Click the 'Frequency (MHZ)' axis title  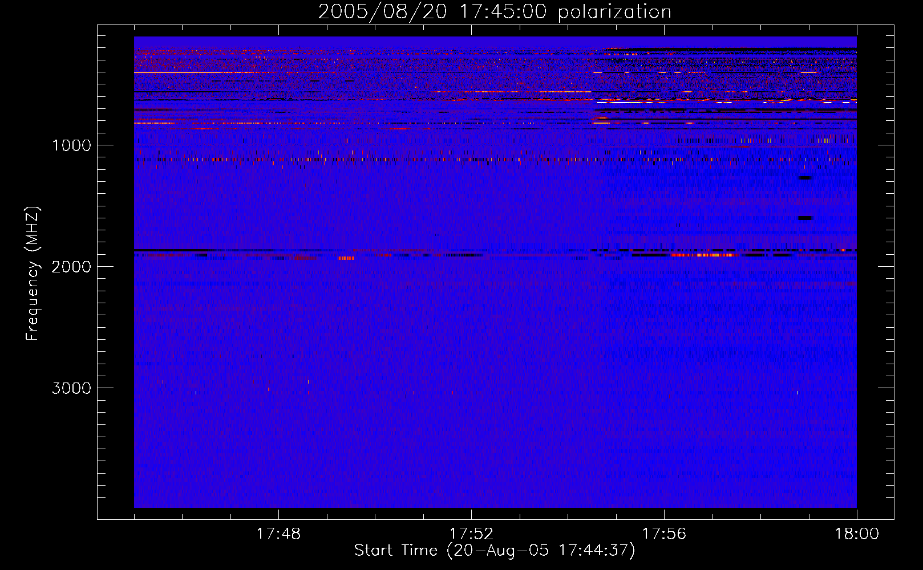click(33, 274)
